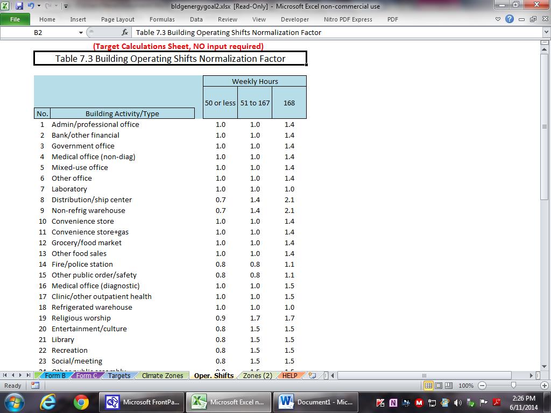Image resolution: width=551 pixels, height=413 pixels.
Task: Open the Name Box dropdown arrow
Action: click(81, 33)
